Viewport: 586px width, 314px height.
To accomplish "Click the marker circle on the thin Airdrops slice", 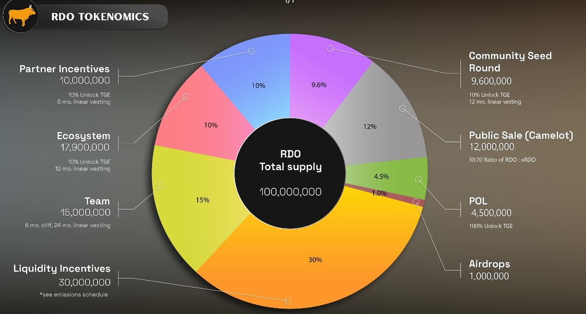I will coord(416,201).
